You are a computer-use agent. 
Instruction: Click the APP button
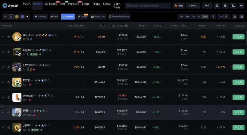[207, 6]
